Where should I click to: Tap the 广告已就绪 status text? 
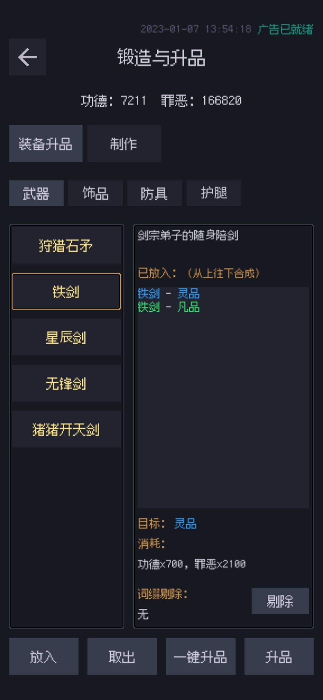point(285,29)
